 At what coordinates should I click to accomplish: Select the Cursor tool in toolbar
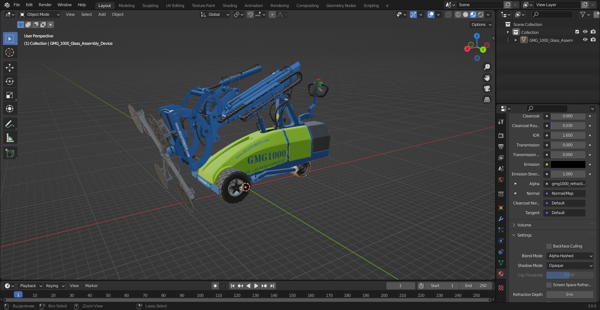10,52
